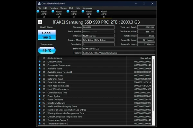Click the Transfer Mode PCIe 4.0 x4 field
The width and height of the screenshot is (193, 128).
coord(98,40)
